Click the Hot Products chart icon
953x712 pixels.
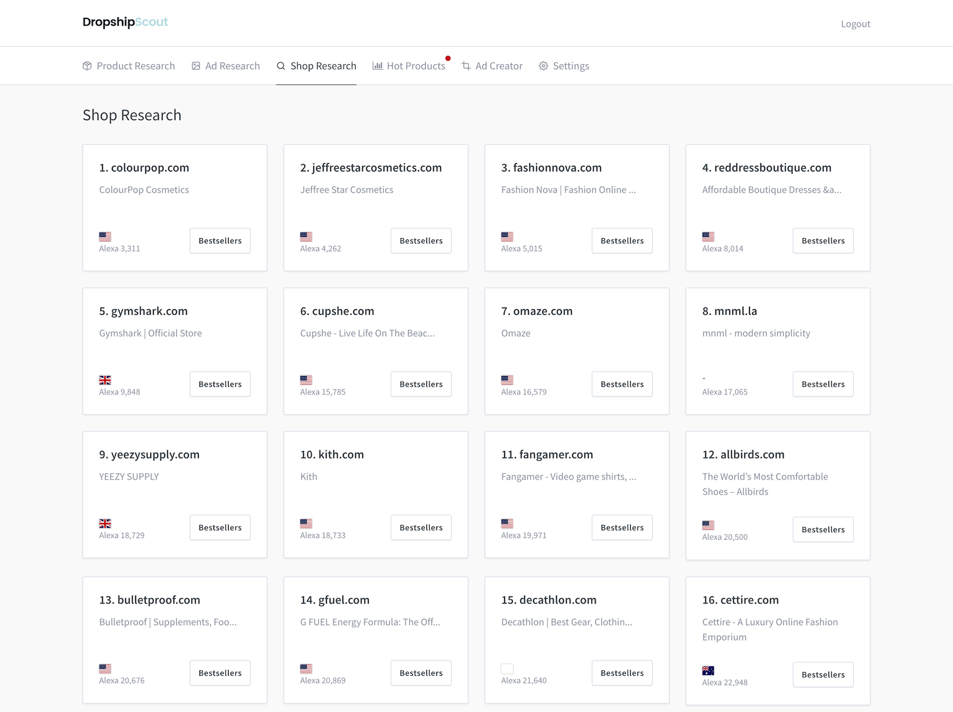(x=377, y=66)
